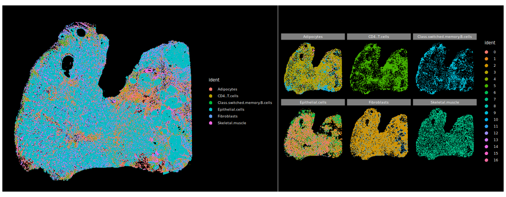The height and width of the screenshot is (197, 506).
Task: Click the Class.switched.memory.B.cells legend dot
Action: click(210, 103)
